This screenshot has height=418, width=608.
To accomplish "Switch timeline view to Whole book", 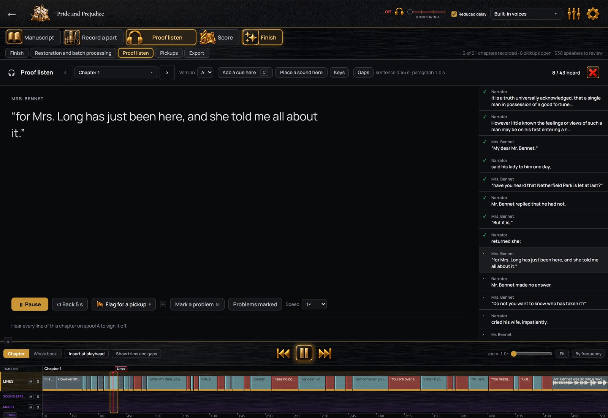I will pos(45,354).
